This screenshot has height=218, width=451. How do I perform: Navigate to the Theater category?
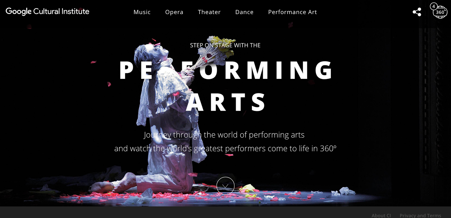point(209,12)
